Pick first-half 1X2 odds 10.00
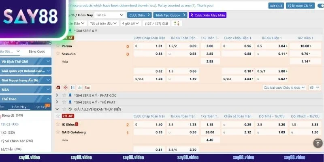Image resolution: width=324 pixels, height=162 pixels. point(305,46)
